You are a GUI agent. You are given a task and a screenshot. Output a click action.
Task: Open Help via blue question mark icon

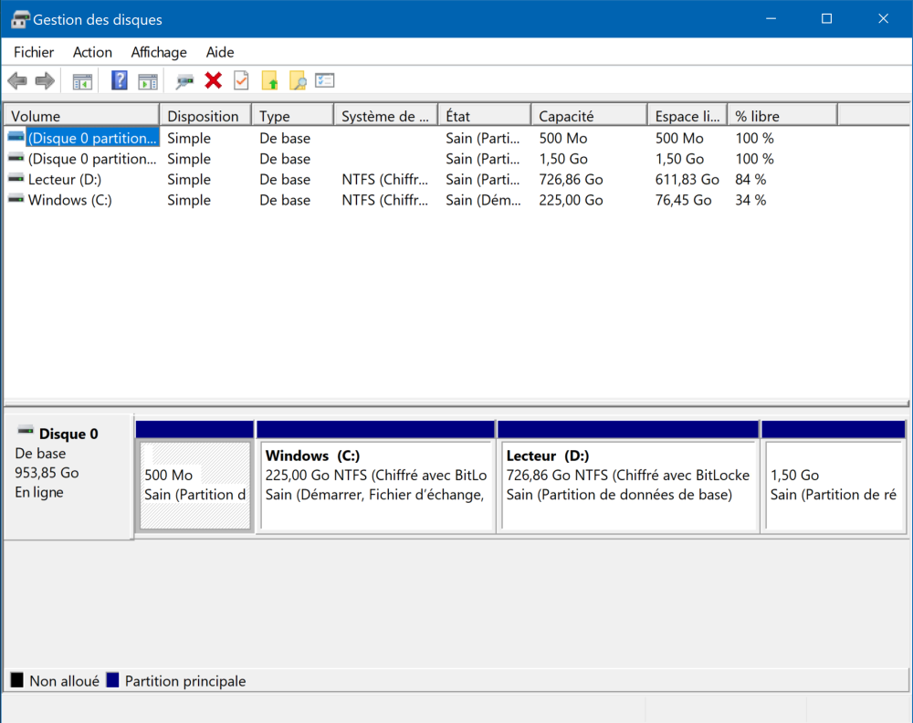(120, 81)
